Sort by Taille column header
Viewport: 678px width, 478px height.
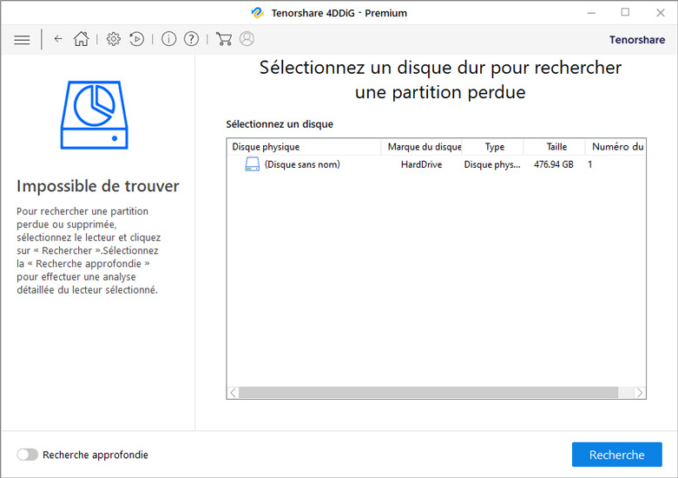555,147
